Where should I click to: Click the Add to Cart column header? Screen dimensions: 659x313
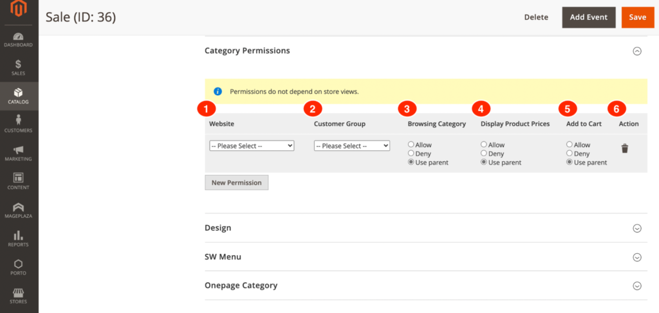[x=584, y=124]
